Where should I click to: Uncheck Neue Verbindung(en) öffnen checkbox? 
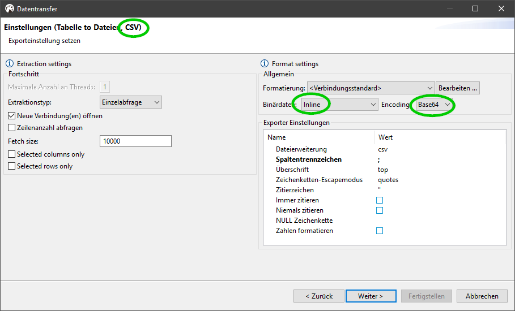pyautogui.click(x=11, y=116)
